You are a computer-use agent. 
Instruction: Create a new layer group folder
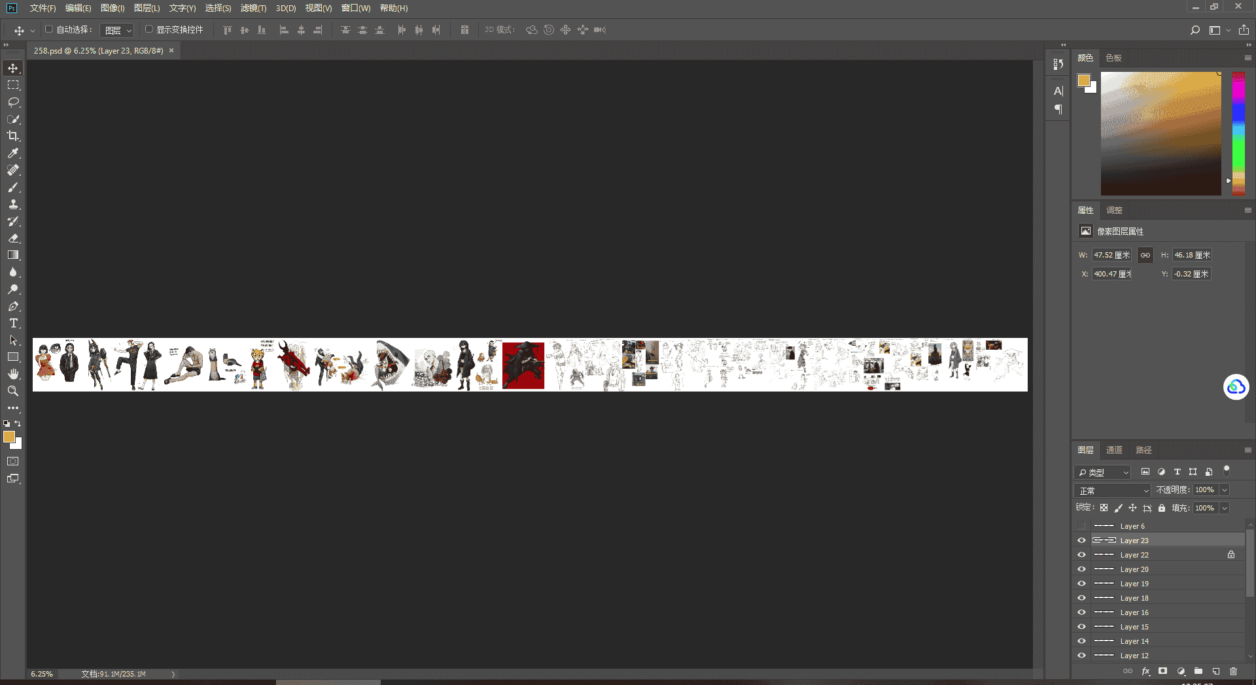(1198, 671)
